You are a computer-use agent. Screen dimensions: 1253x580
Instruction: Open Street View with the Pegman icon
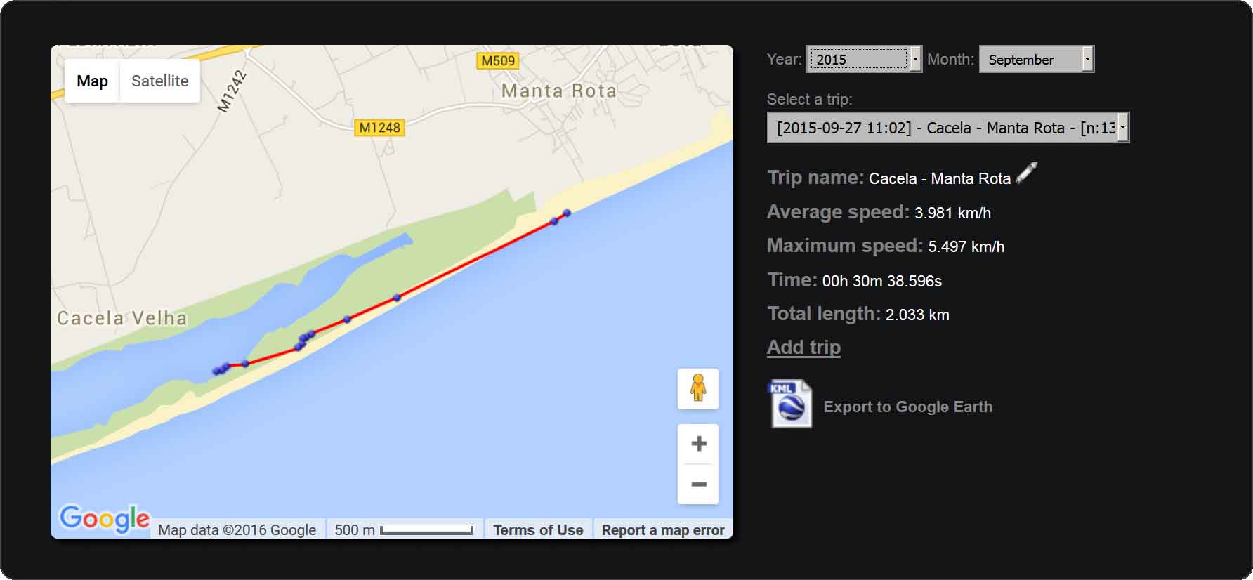698,388
